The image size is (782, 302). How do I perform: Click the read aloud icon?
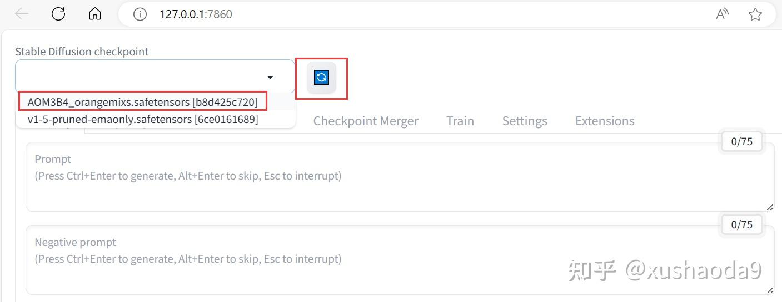(722, 14)
